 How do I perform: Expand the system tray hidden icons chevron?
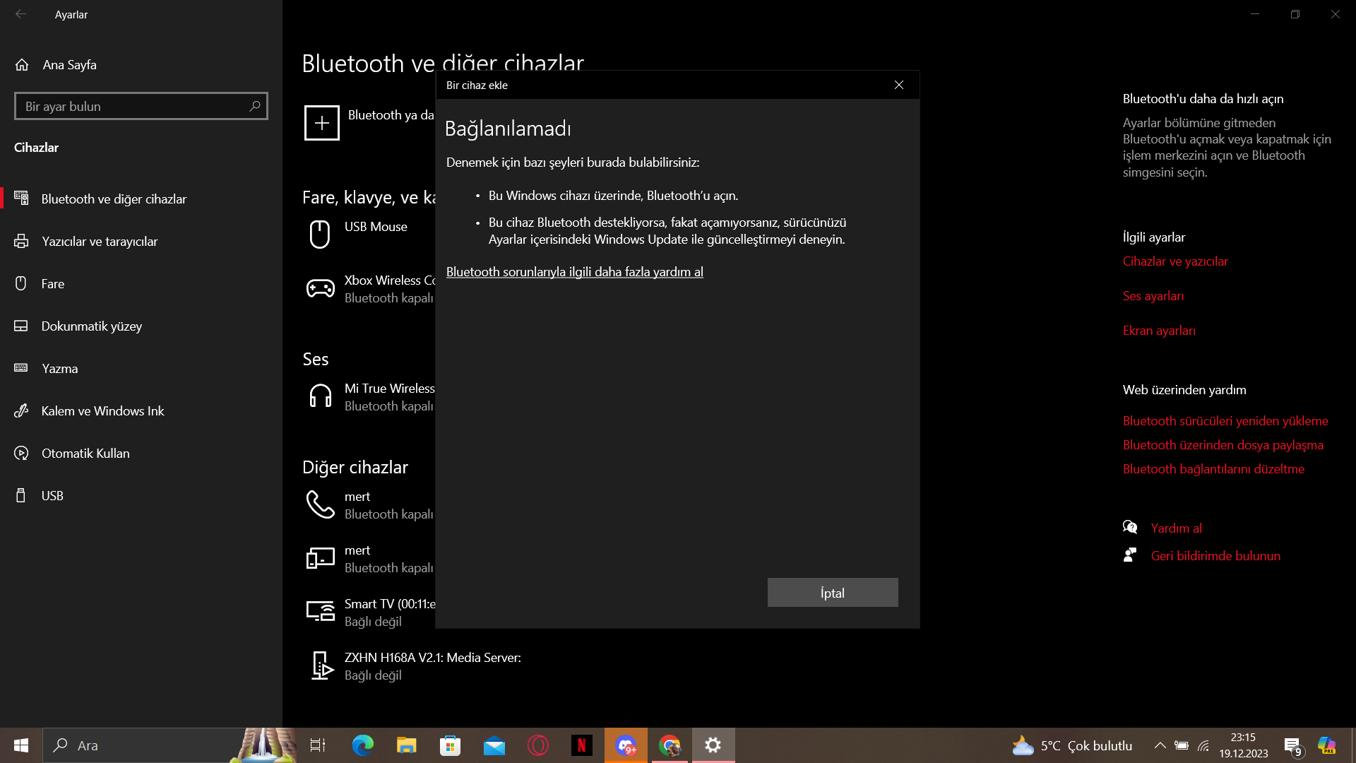point(1160,745)
